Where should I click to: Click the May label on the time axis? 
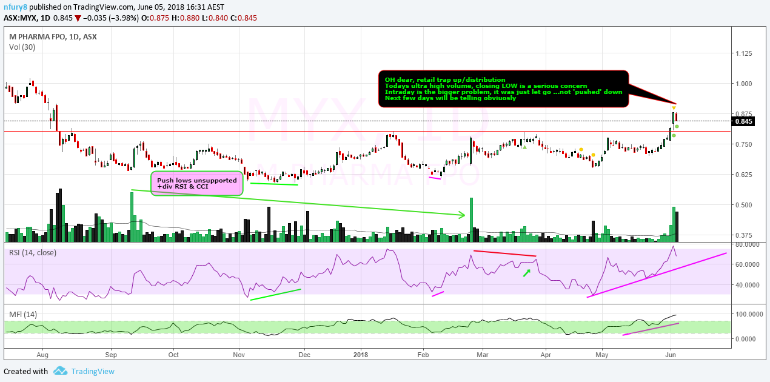click(x=602, y=354)
